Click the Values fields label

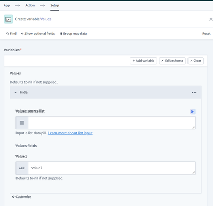[26, 146]
